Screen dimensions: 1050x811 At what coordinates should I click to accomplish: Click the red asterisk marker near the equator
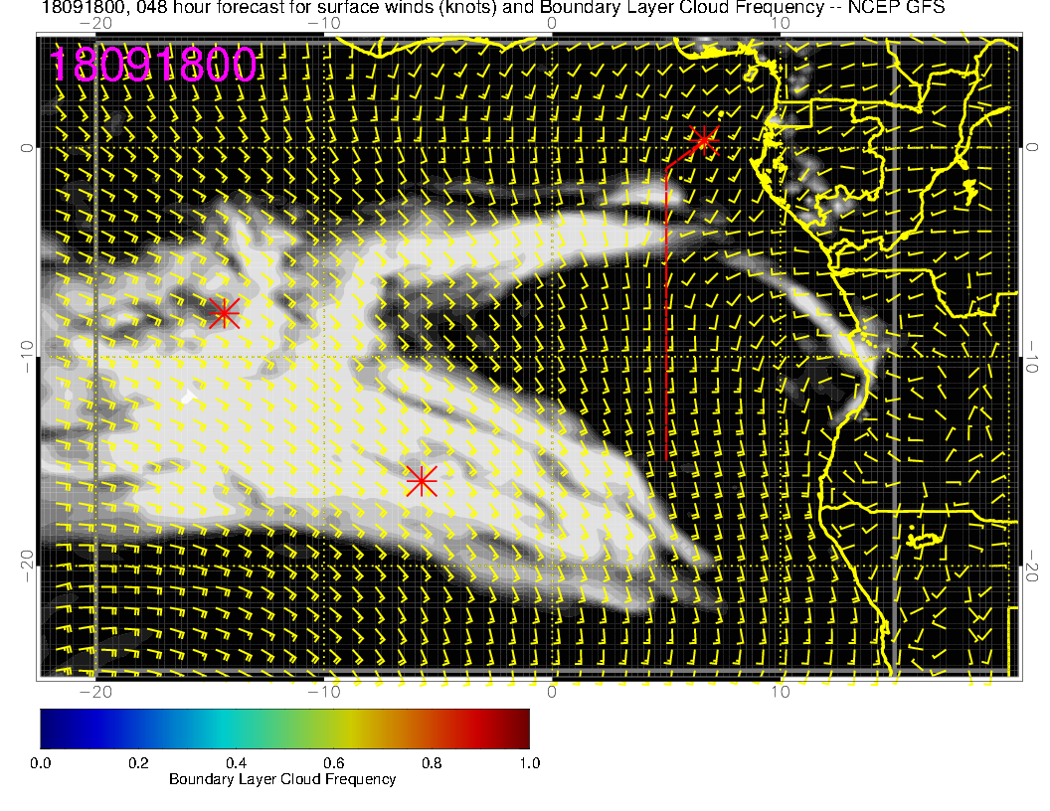click(x=703, y=139)
